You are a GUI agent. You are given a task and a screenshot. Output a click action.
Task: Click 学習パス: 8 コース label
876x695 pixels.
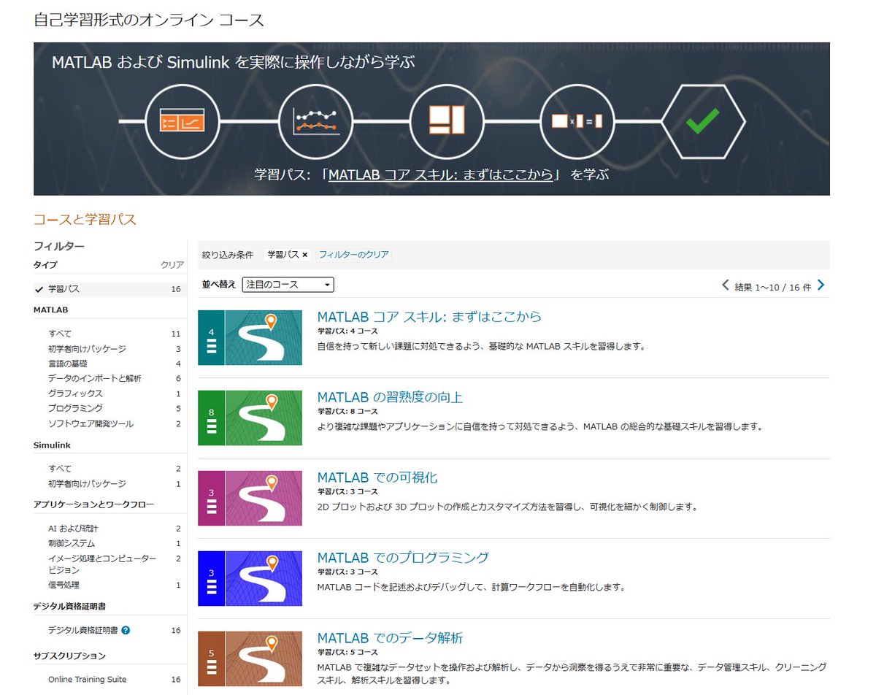click(347, 412)
